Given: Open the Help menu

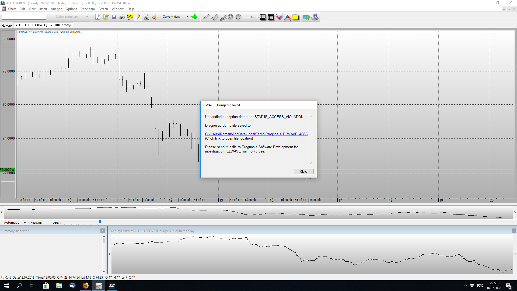Looking at the screenshot, I should click(x=131, y=9).
